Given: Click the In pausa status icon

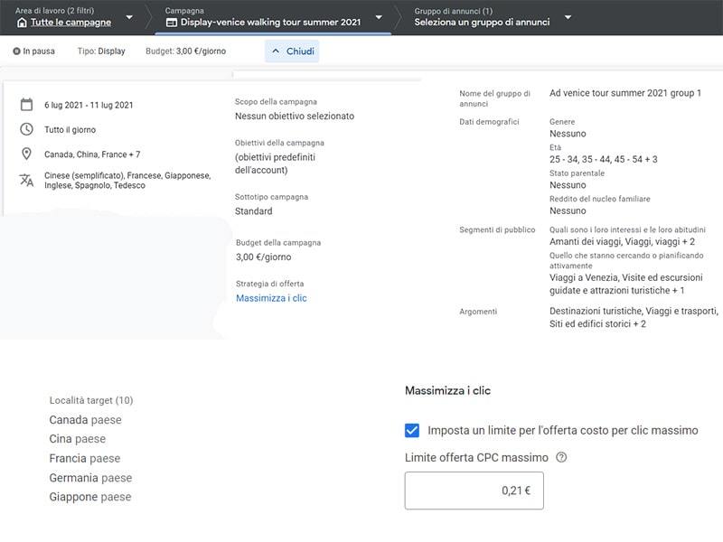Looking at the screenshot, I should 16,51.
